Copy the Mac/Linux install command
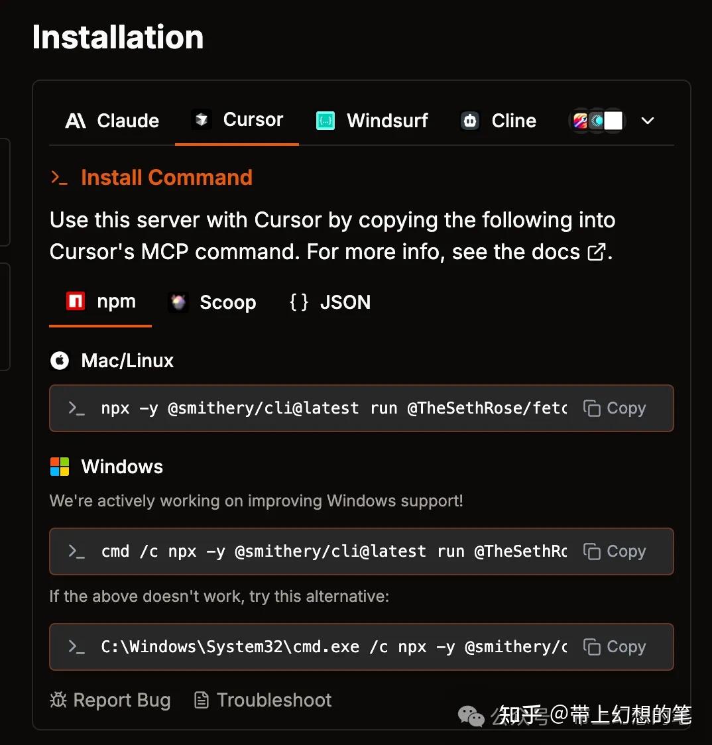Viewport: 712px width, 745px height. click(x=615, y=408)
